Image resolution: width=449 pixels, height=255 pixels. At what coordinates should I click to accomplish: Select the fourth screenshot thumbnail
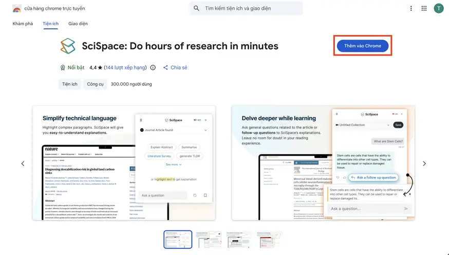270,240
